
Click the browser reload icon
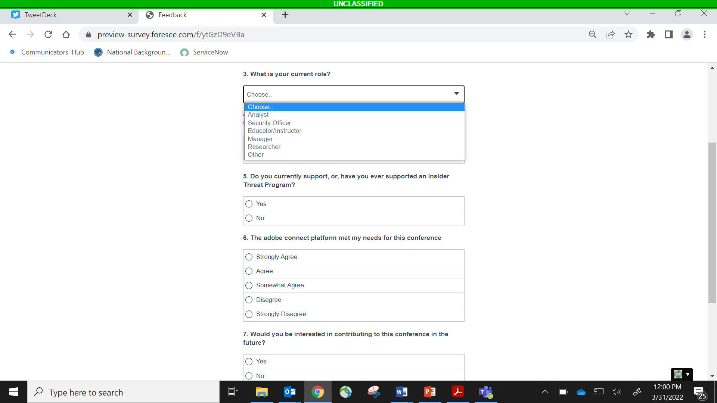click(48, 34)
